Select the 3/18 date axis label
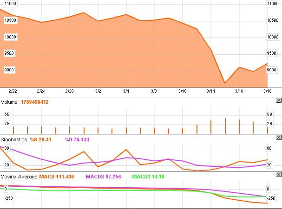Viewport: 282px width, 209px height. coord(267,91)
